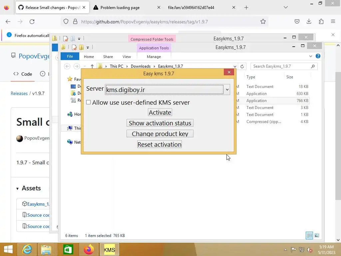Click Properties icon in quick access toolbar

pos(74,47)
